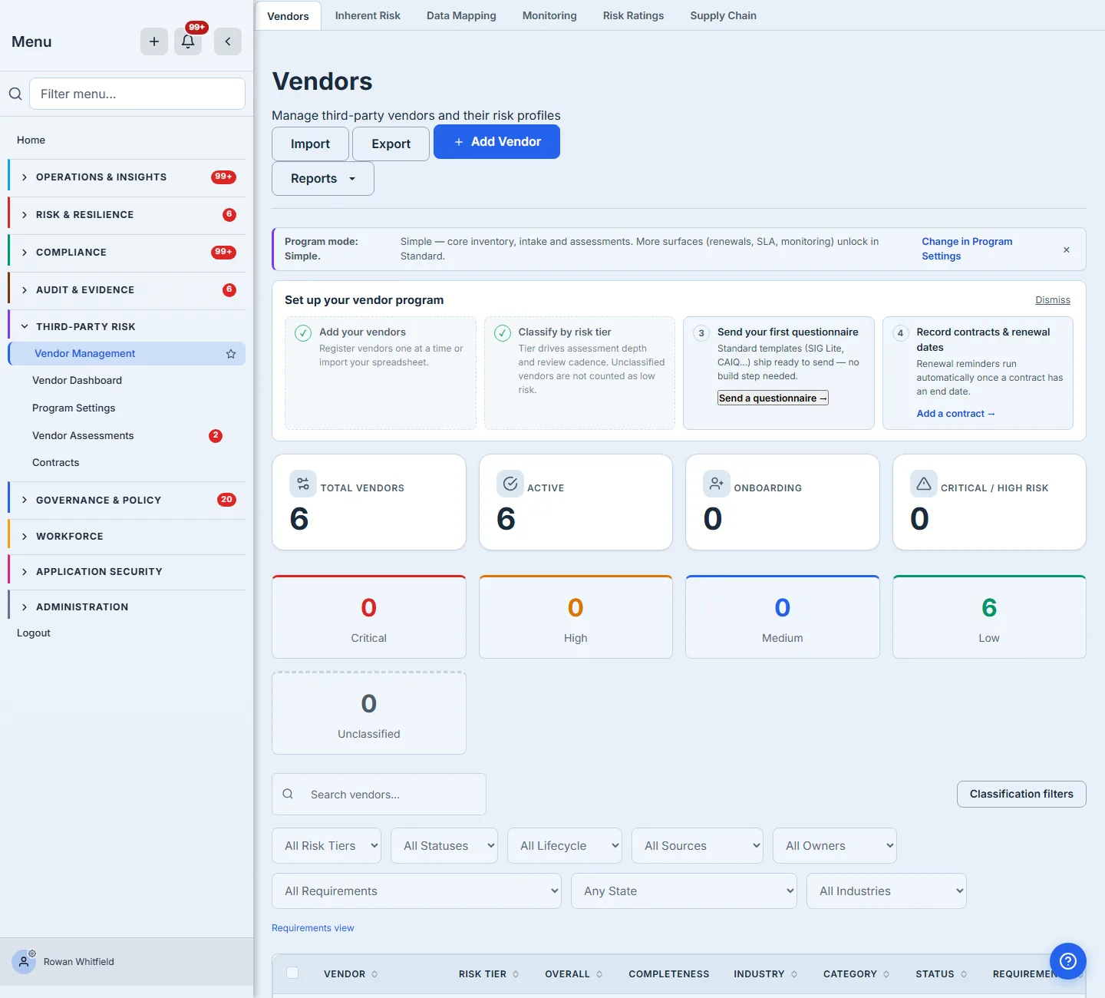The height and width of the screenshot is (998, 1105).
Task: Open Classification filters
Action: point(1021,794)
